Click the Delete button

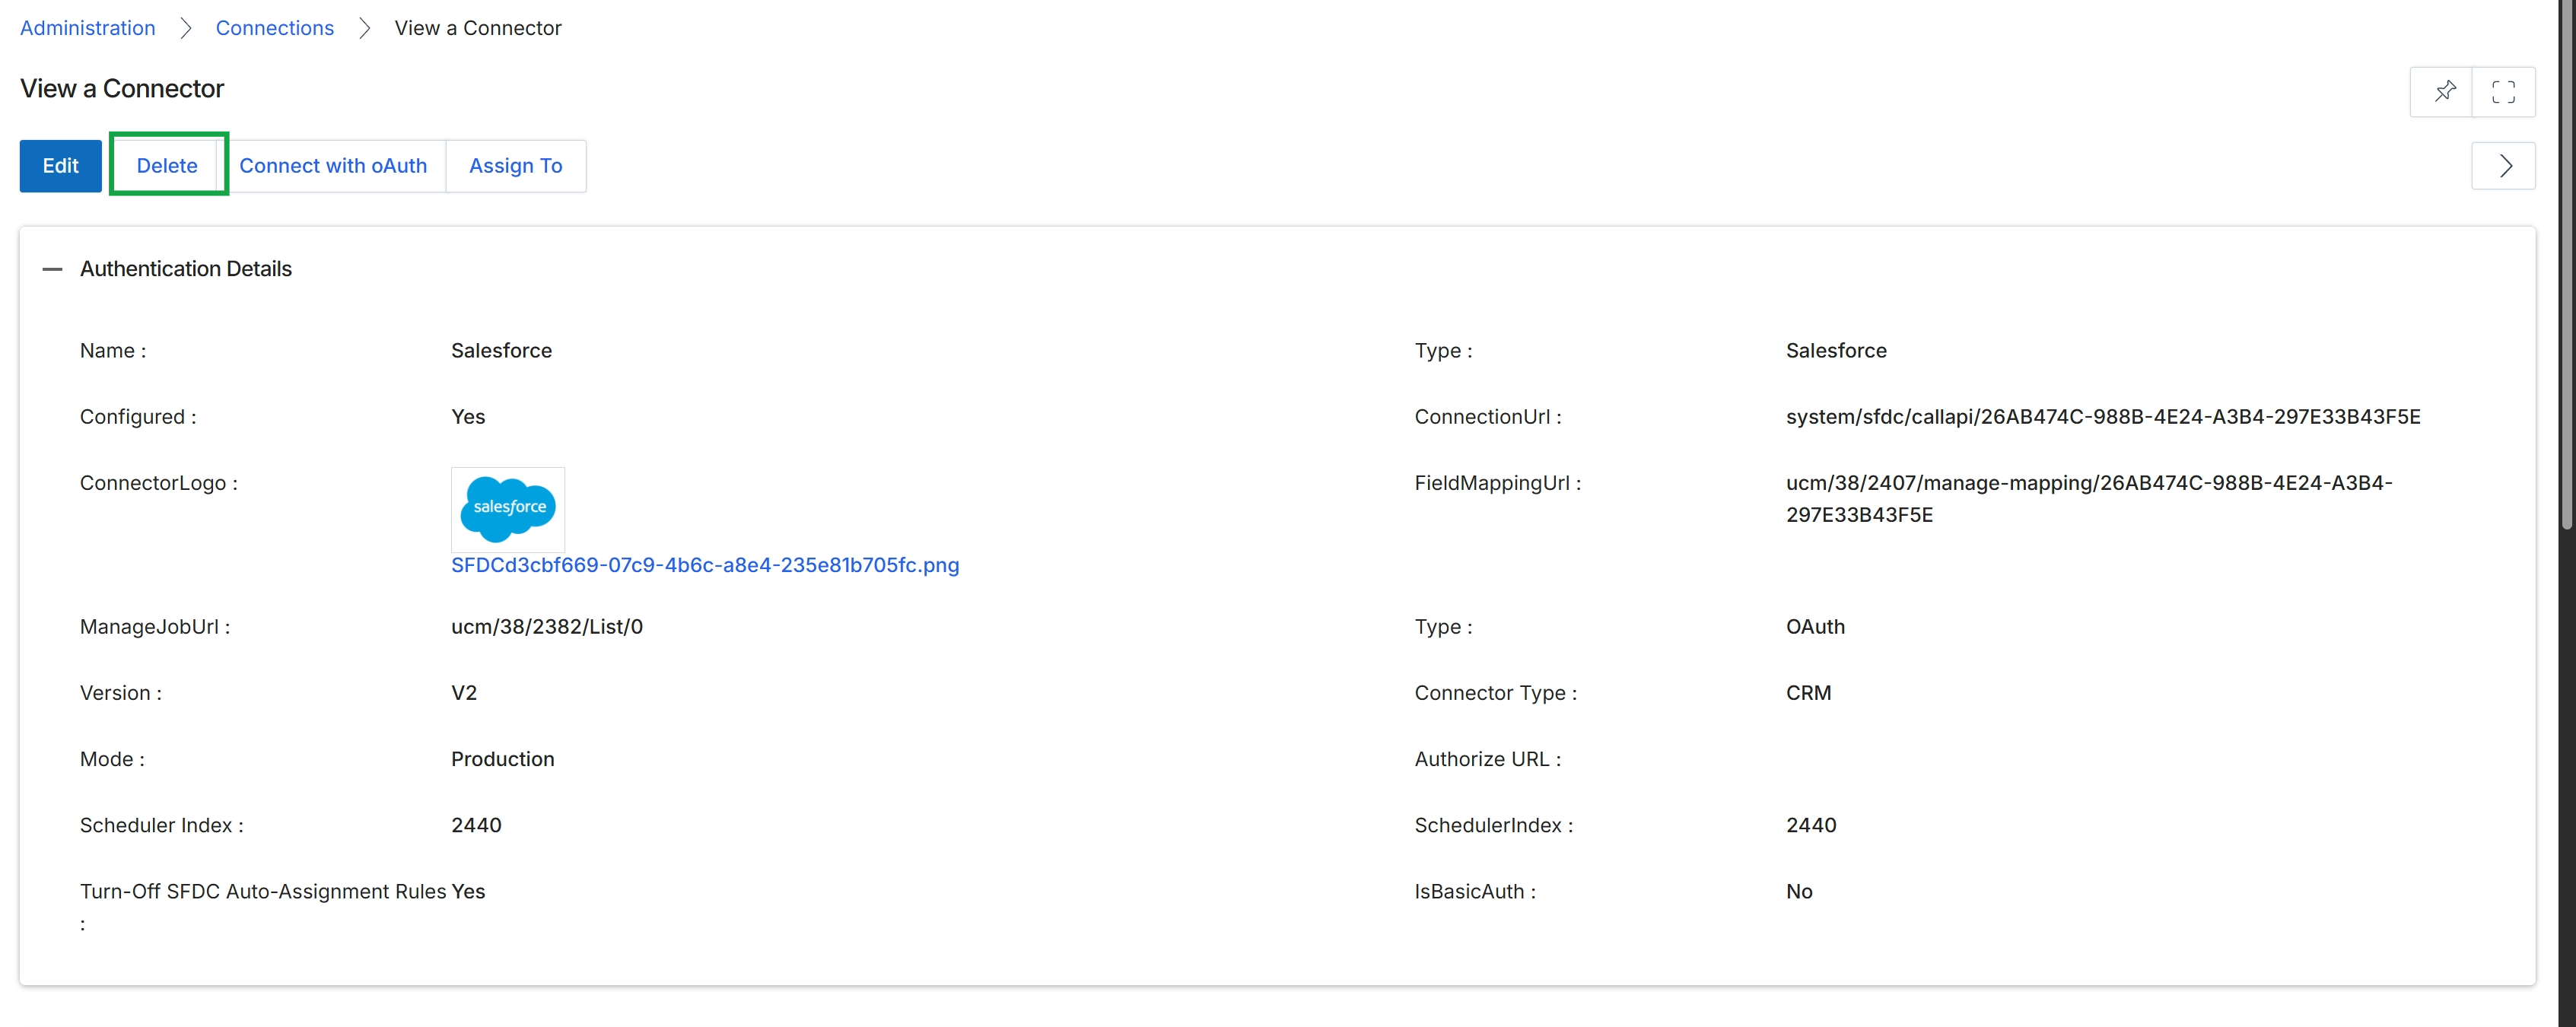point(167,166)
